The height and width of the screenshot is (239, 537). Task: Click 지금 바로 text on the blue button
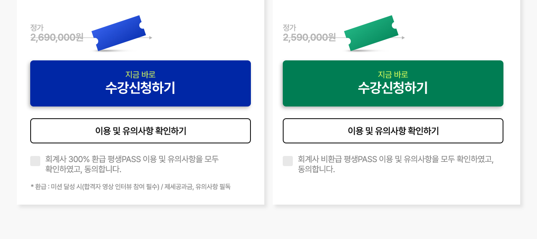coord(141,75)
